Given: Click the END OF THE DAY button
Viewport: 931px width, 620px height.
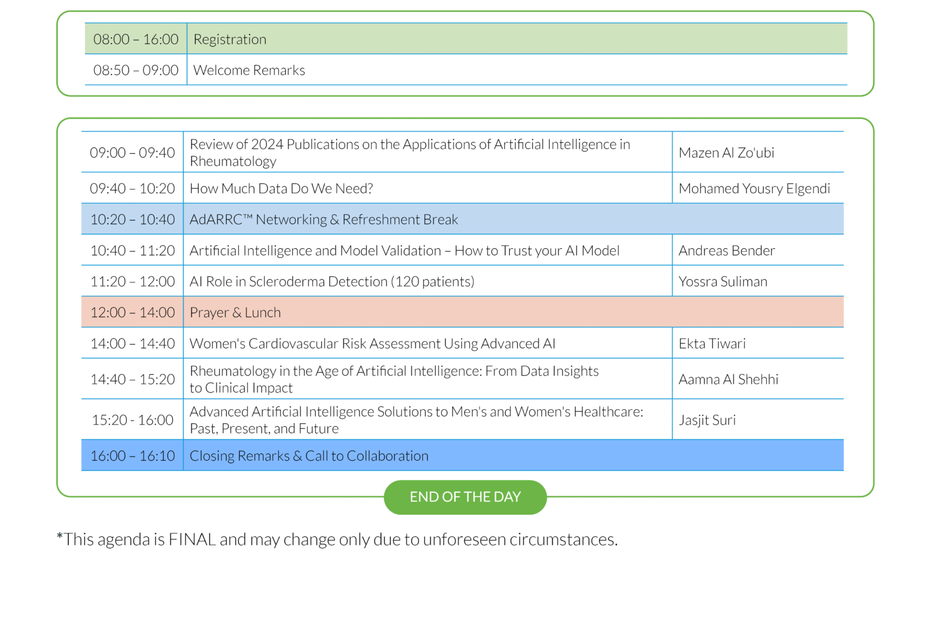Looking at the screenshot, I should coord(464,497).
